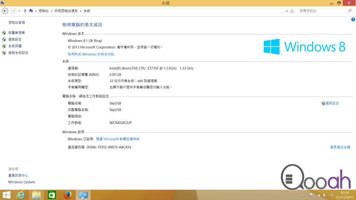This screenshot has height=200, width=356.
Task: Select product ID 00266-70355-84870-AAOEM
Action: (x=109, y=147)
